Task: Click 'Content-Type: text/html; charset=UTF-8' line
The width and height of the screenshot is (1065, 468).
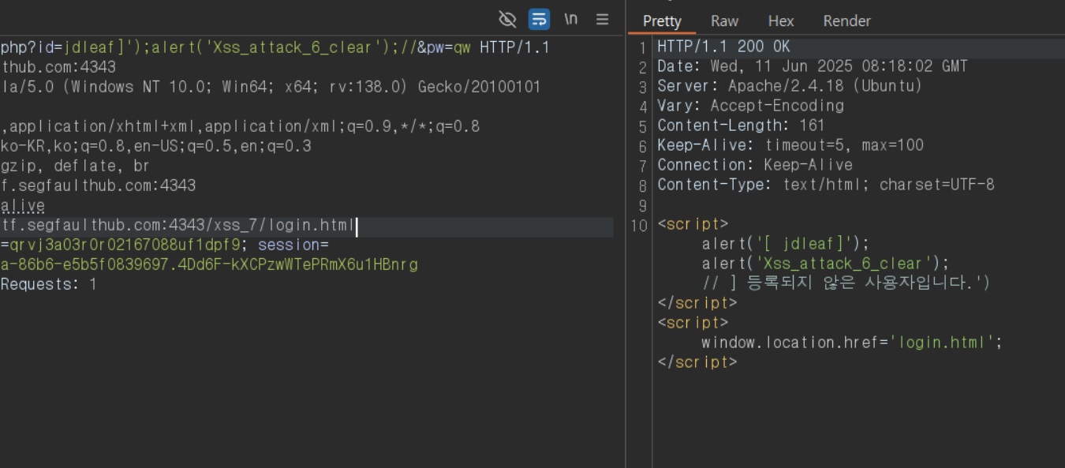Action: point(826,185)
